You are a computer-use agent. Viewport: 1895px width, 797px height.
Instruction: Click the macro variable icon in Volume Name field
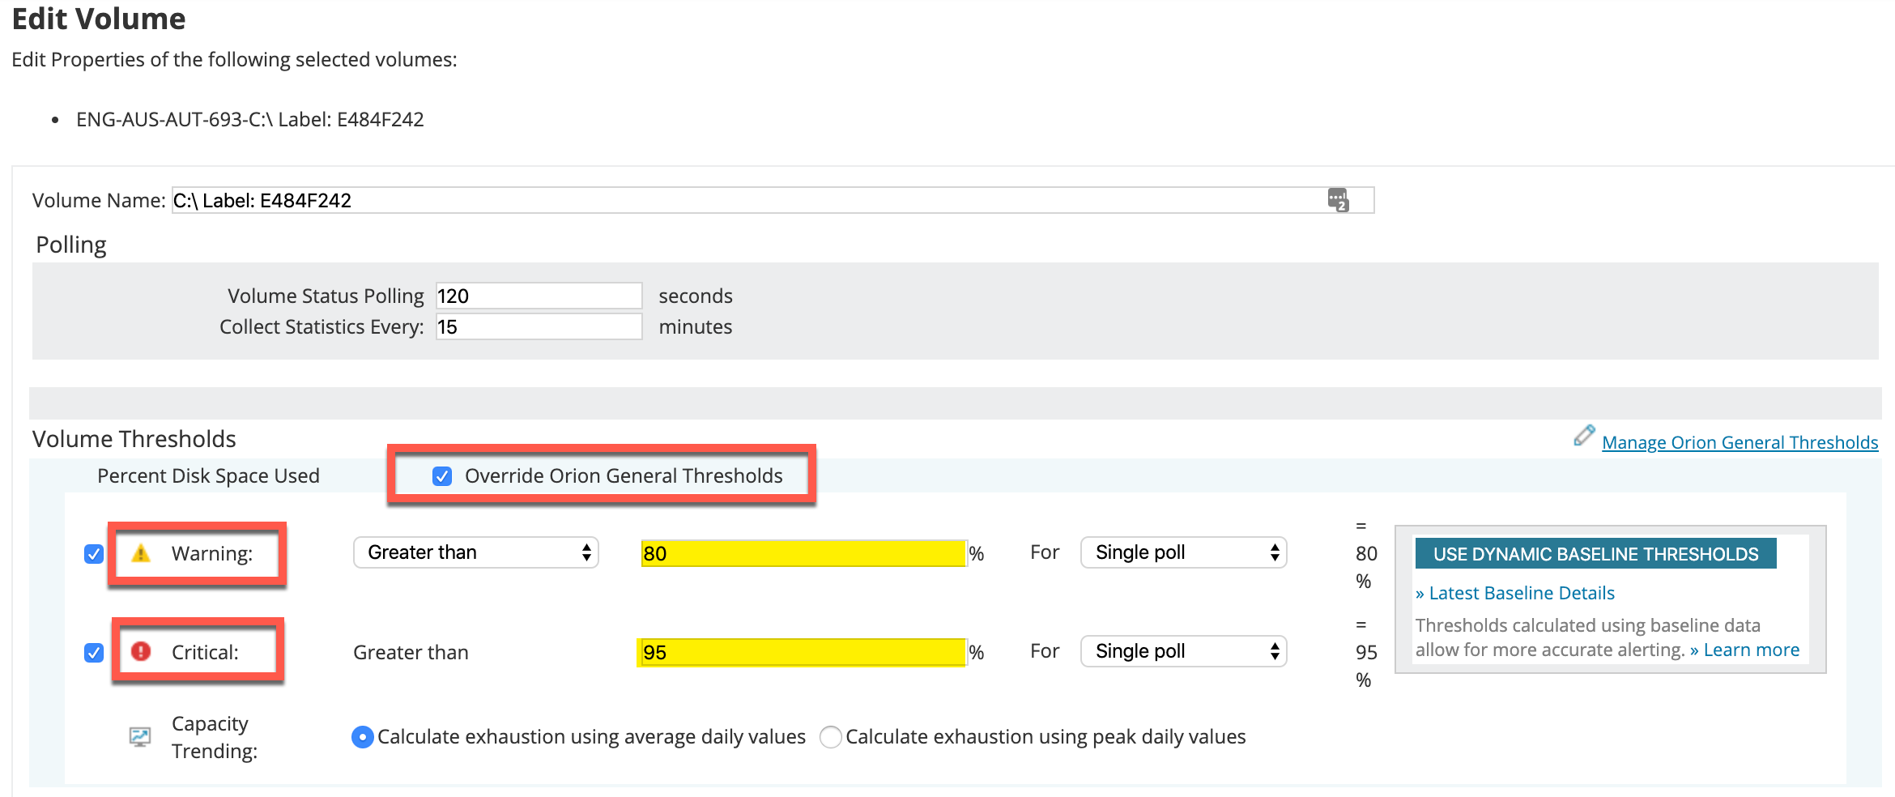pos(1338,200)
